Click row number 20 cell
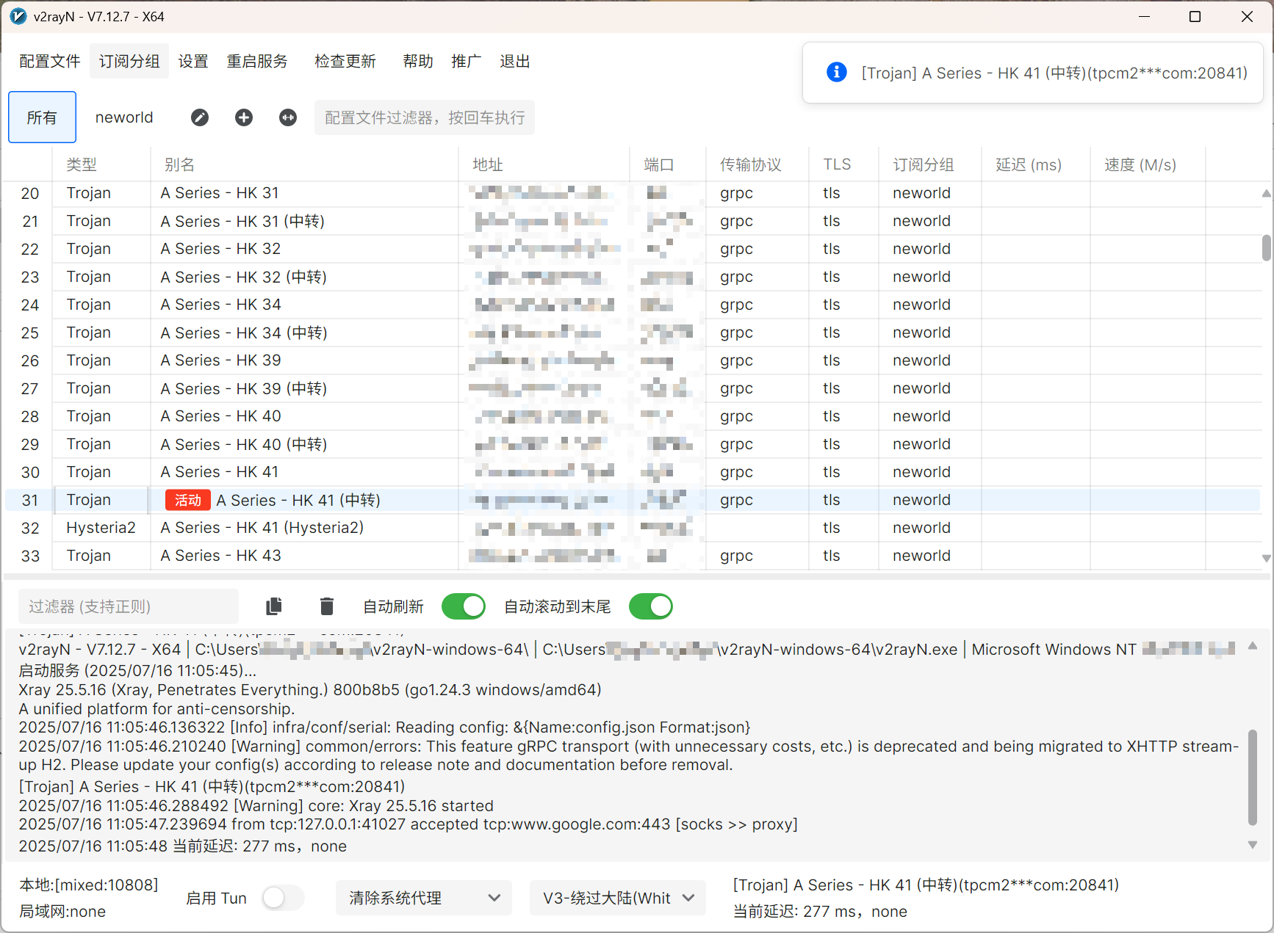This screenshot has width=1274, height=933. 29,193
